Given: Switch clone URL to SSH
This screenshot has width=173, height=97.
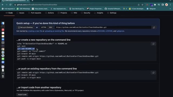Looking at the screenshot, I should 51,27.
